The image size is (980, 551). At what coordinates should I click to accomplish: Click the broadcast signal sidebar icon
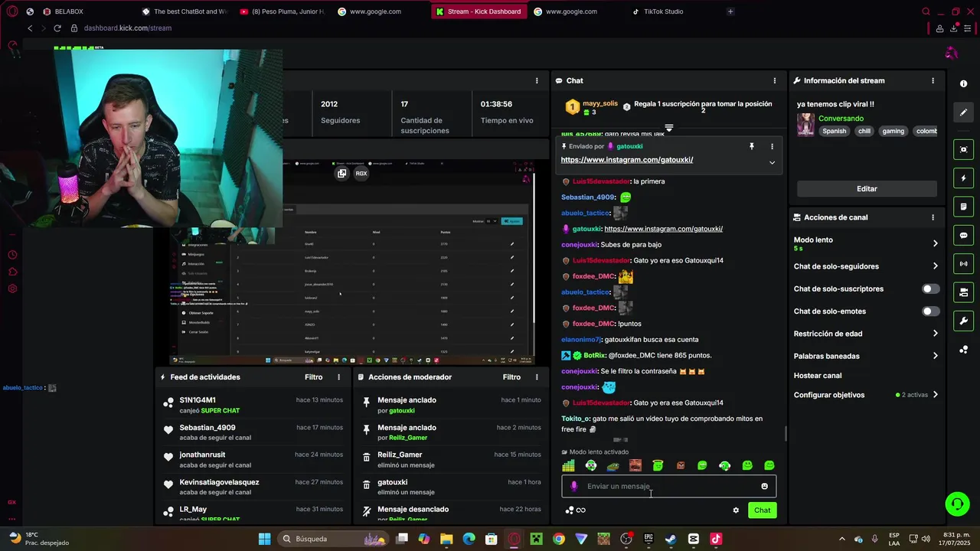point(963,264)
